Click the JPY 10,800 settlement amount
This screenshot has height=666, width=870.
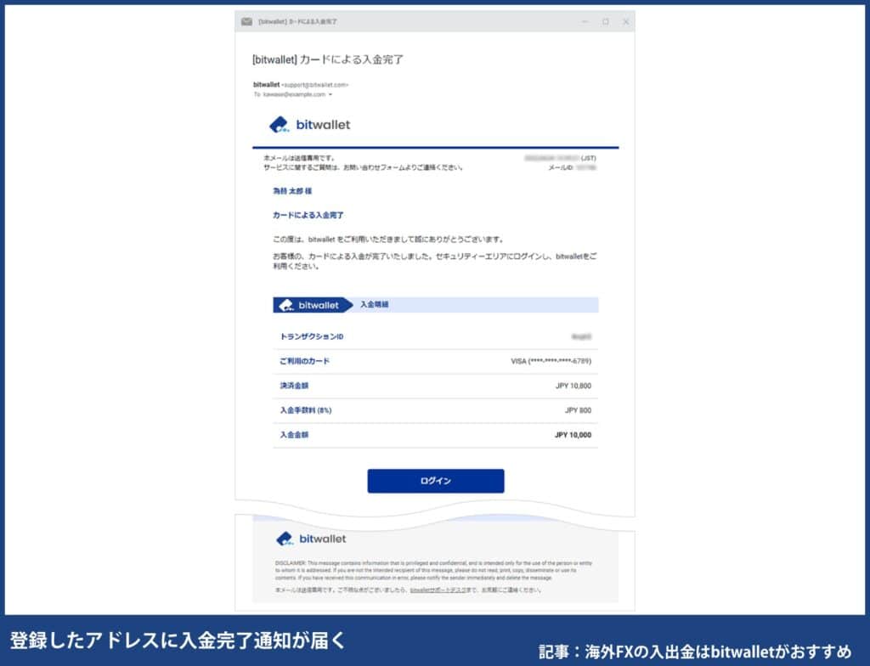click(573, 386)
